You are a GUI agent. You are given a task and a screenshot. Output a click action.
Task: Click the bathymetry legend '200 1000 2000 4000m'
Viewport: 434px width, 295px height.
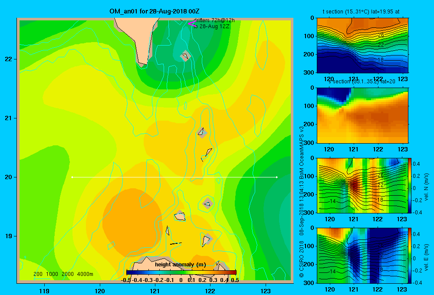(63, 274)
